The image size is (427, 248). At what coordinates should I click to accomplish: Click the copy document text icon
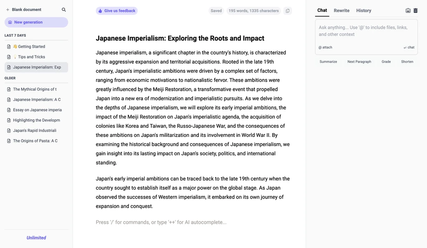click(x=287, y=11)
